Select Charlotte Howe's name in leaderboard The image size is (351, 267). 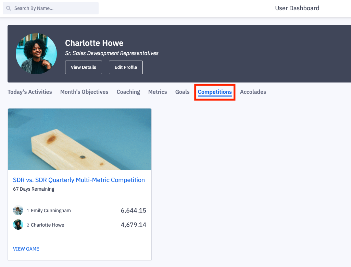(48, 225)
